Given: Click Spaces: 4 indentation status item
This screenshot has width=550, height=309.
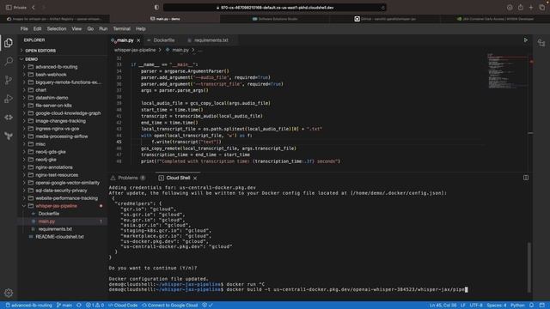Looking at the screenshot, I should coord(497,306).
